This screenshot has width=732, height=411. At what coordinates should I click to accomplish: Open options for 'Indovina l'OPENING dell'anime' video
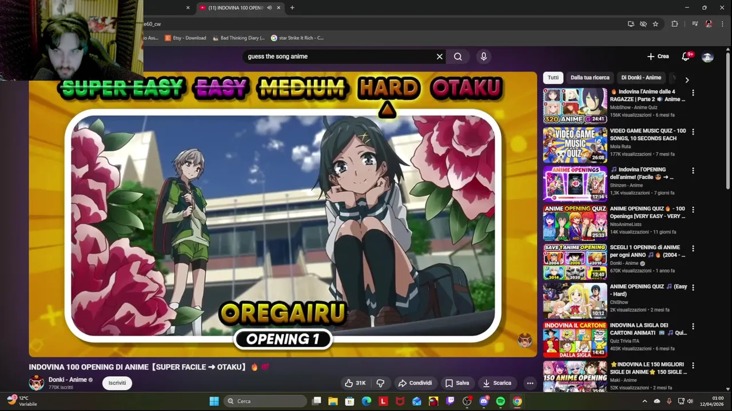coord(693,170)
